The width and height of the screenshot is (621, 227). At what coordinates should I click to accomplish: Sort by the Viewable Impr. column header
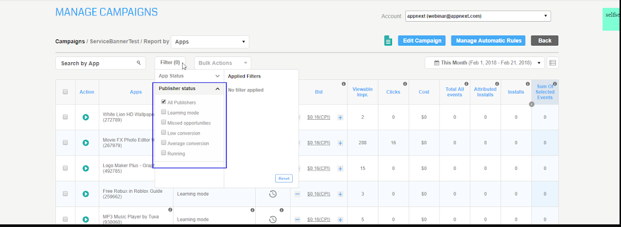click(362, 92)
